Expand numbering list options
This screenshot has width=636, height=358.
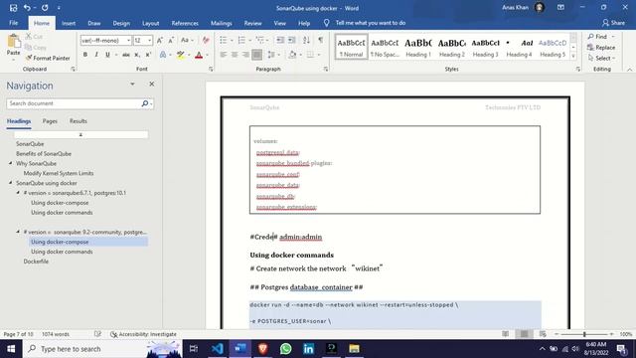tap(249, 40)
